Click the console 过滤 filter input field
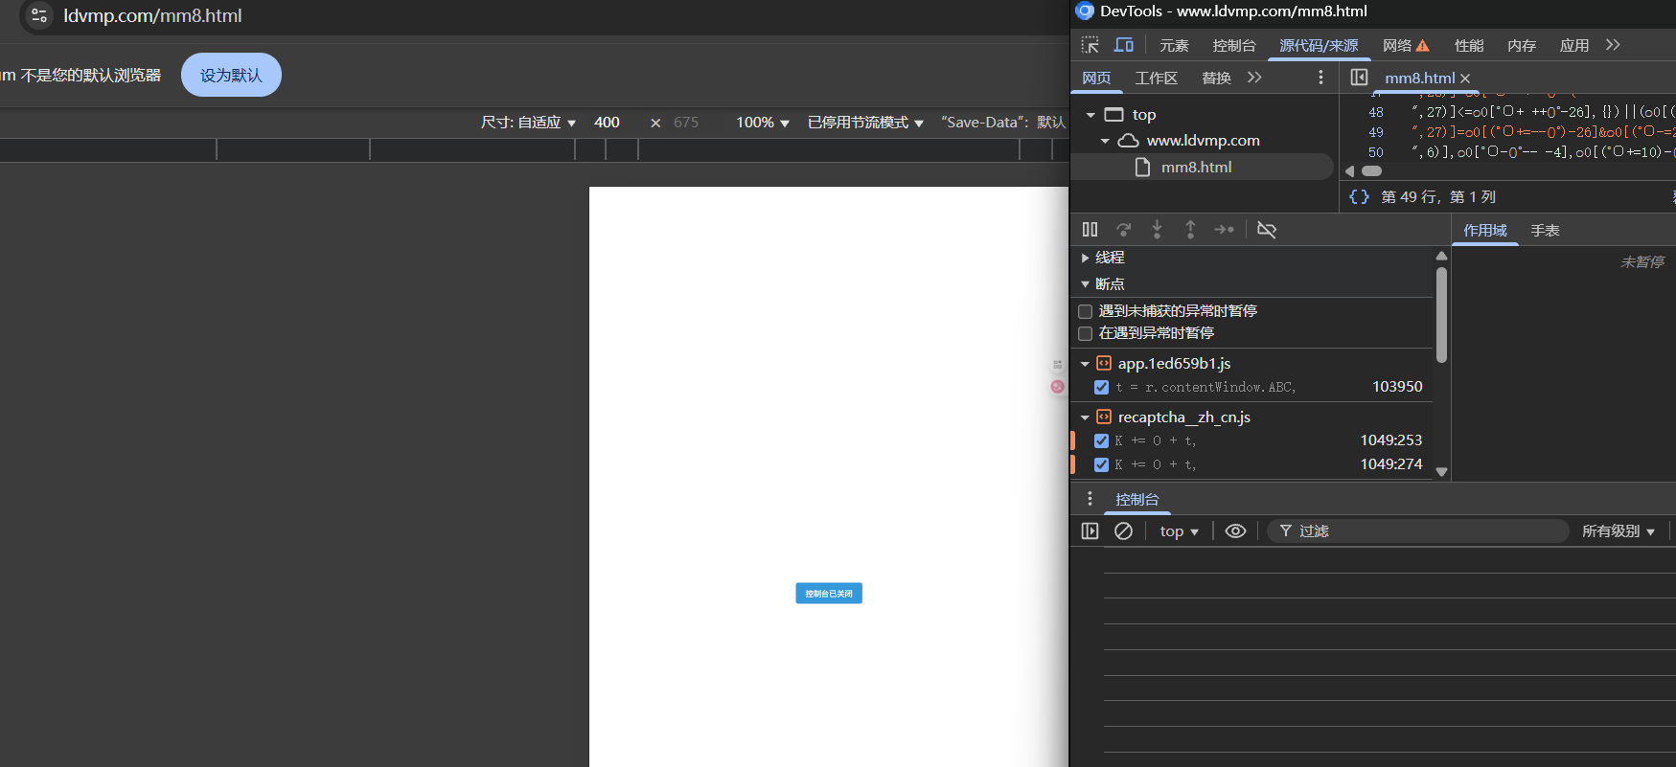Screen dimensions: 1676x767 coord(1428,531)
